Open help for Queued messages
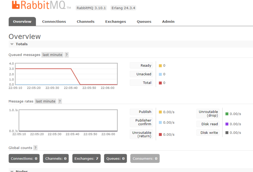Screen dimensions: 253x172 pos(67,55)
